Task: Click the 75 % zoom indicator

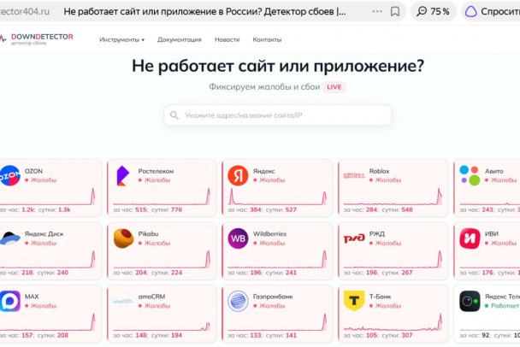Action: pyautogui.click(x=433, y=12)
